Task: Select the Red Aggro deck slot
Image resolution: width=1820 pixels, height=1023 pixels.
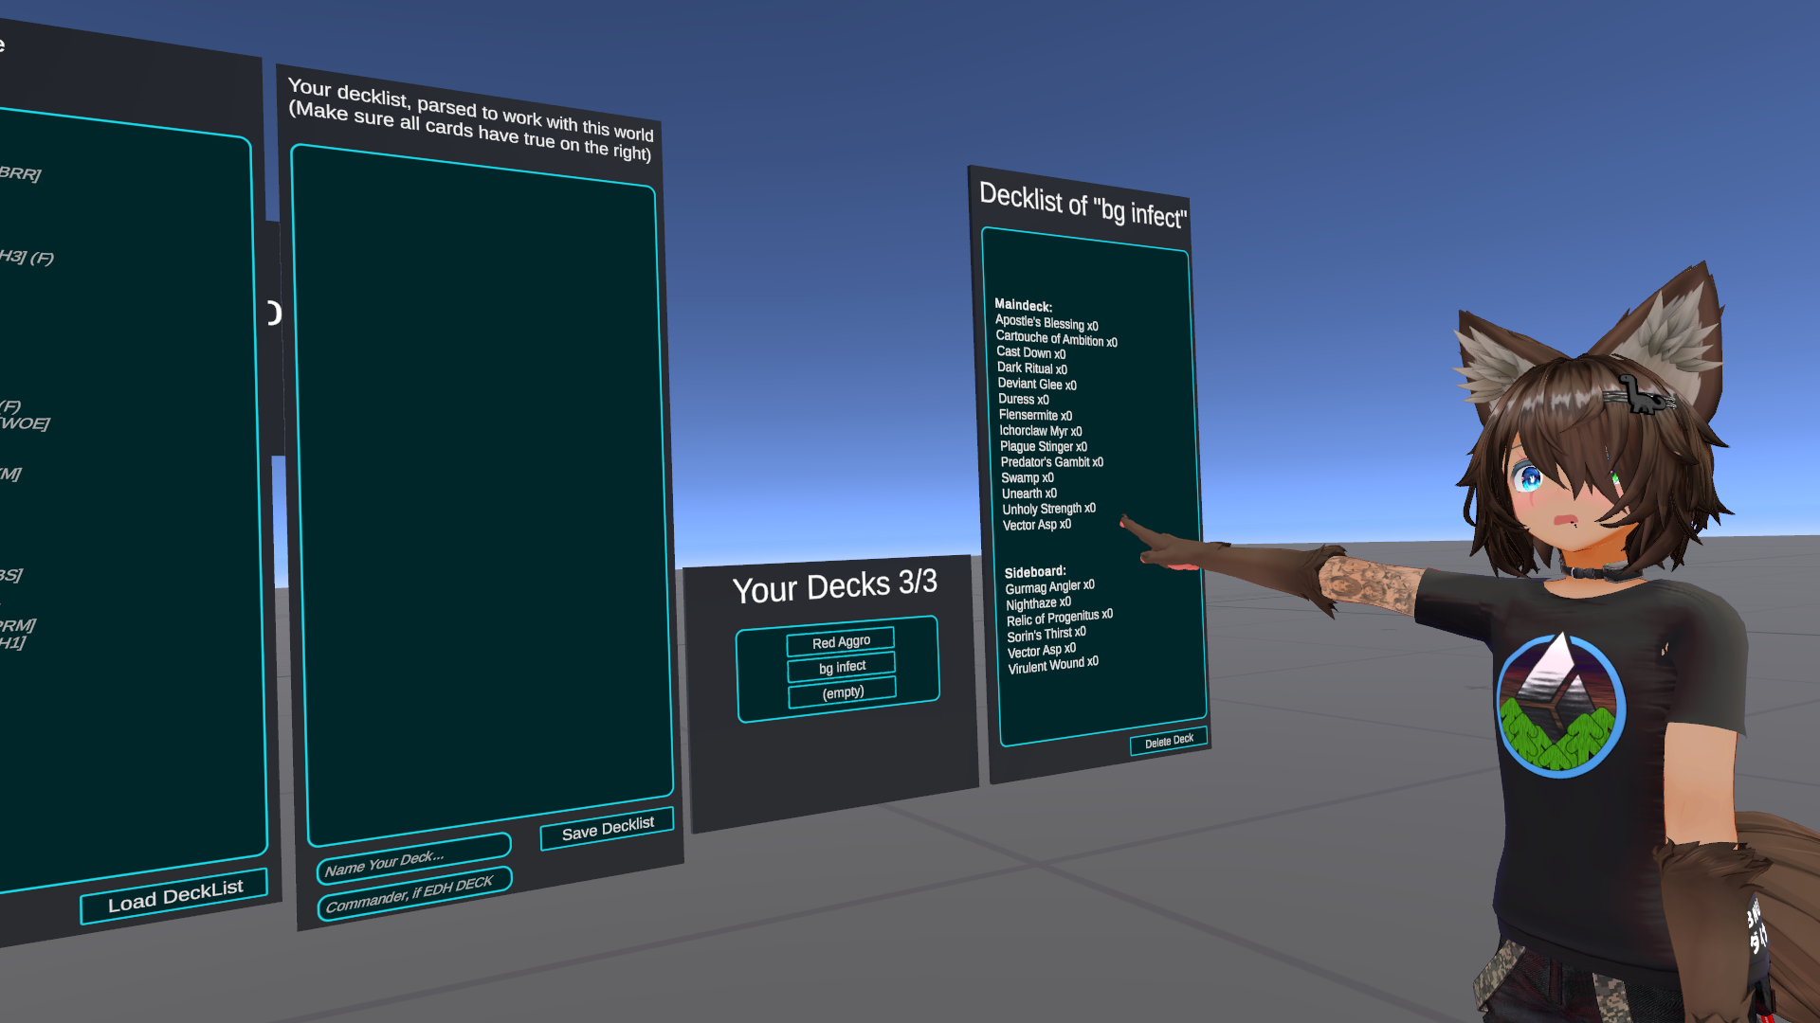Action: coord(840,642)
